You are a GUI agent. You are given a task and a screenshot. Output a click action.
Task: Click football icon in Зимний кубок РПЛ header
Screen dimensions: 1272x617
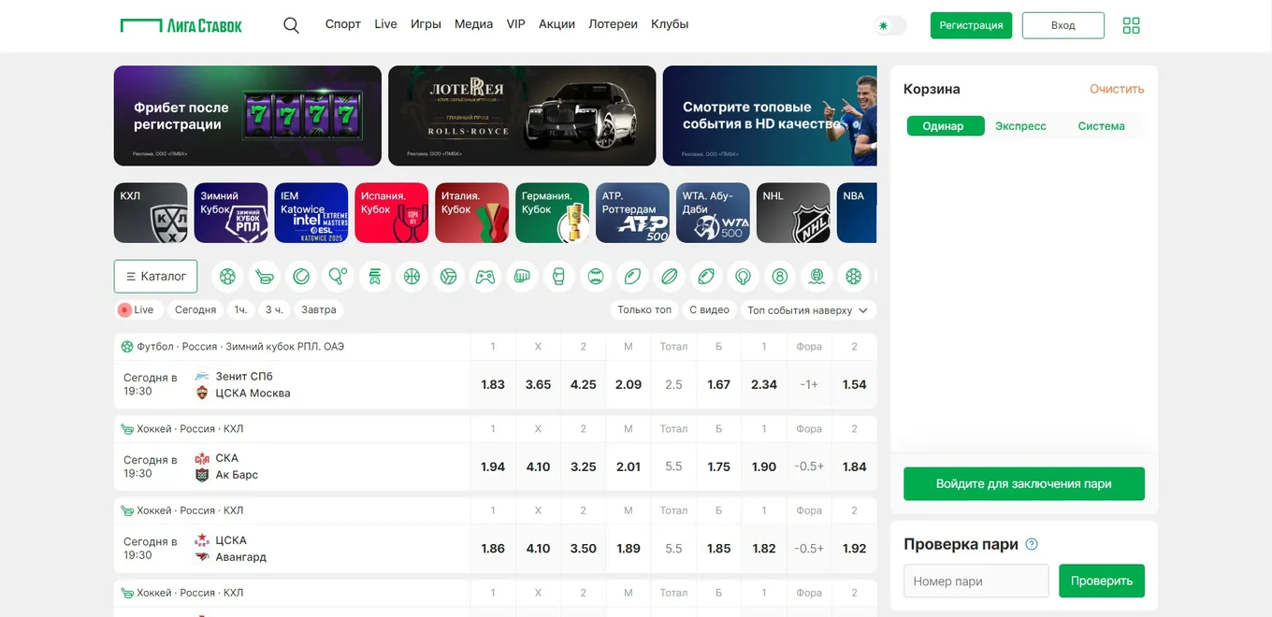point(127,347)
